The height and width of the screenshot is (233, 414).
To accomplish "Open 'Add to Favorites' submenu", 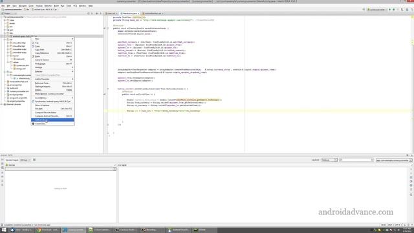I will [x=52, y=79].
